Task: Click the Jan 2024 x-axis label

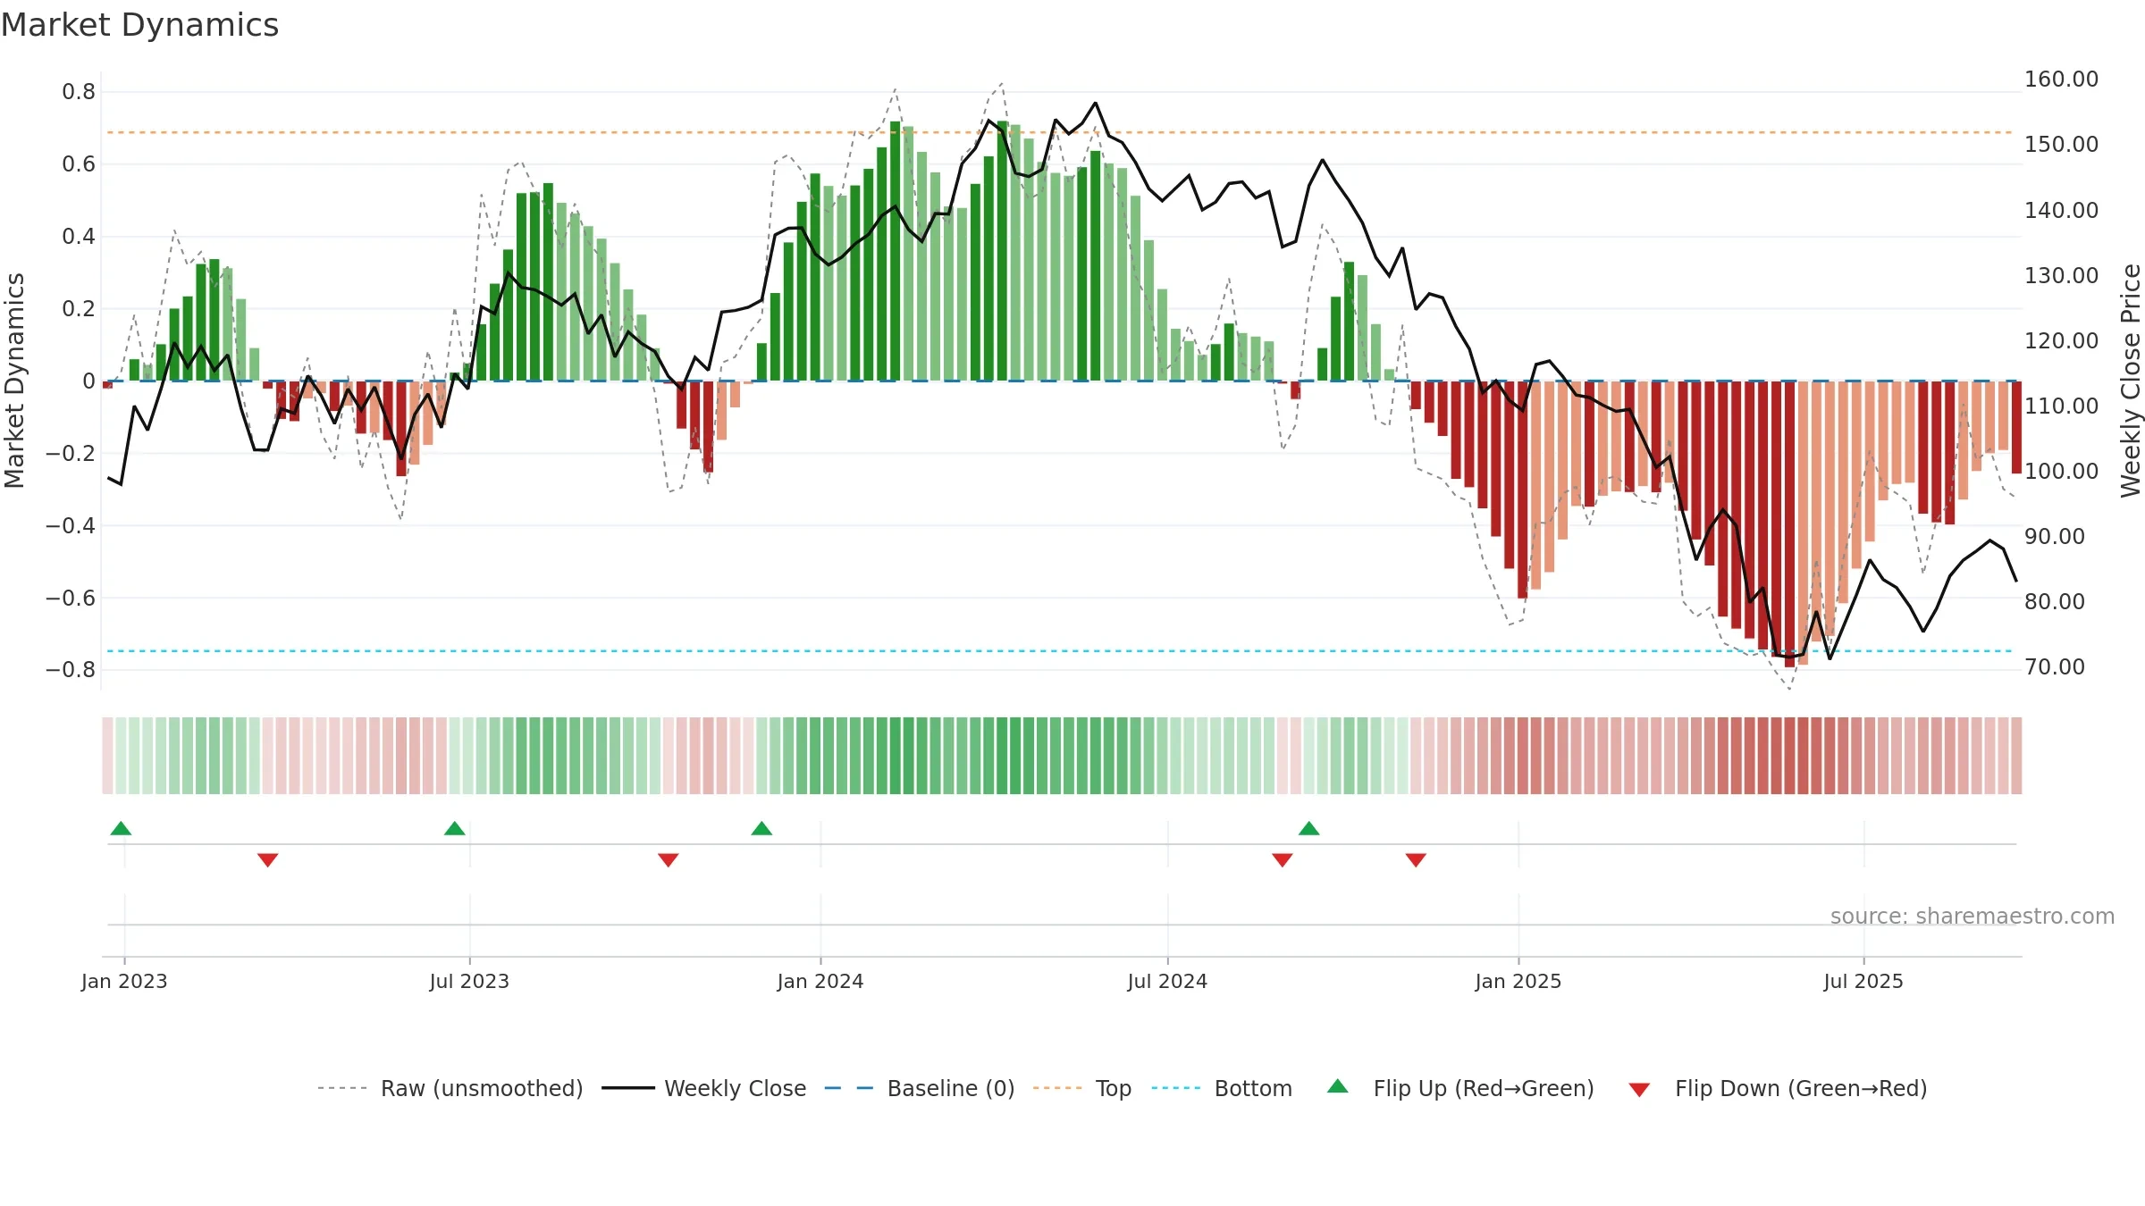Action: tap(820, 981)
